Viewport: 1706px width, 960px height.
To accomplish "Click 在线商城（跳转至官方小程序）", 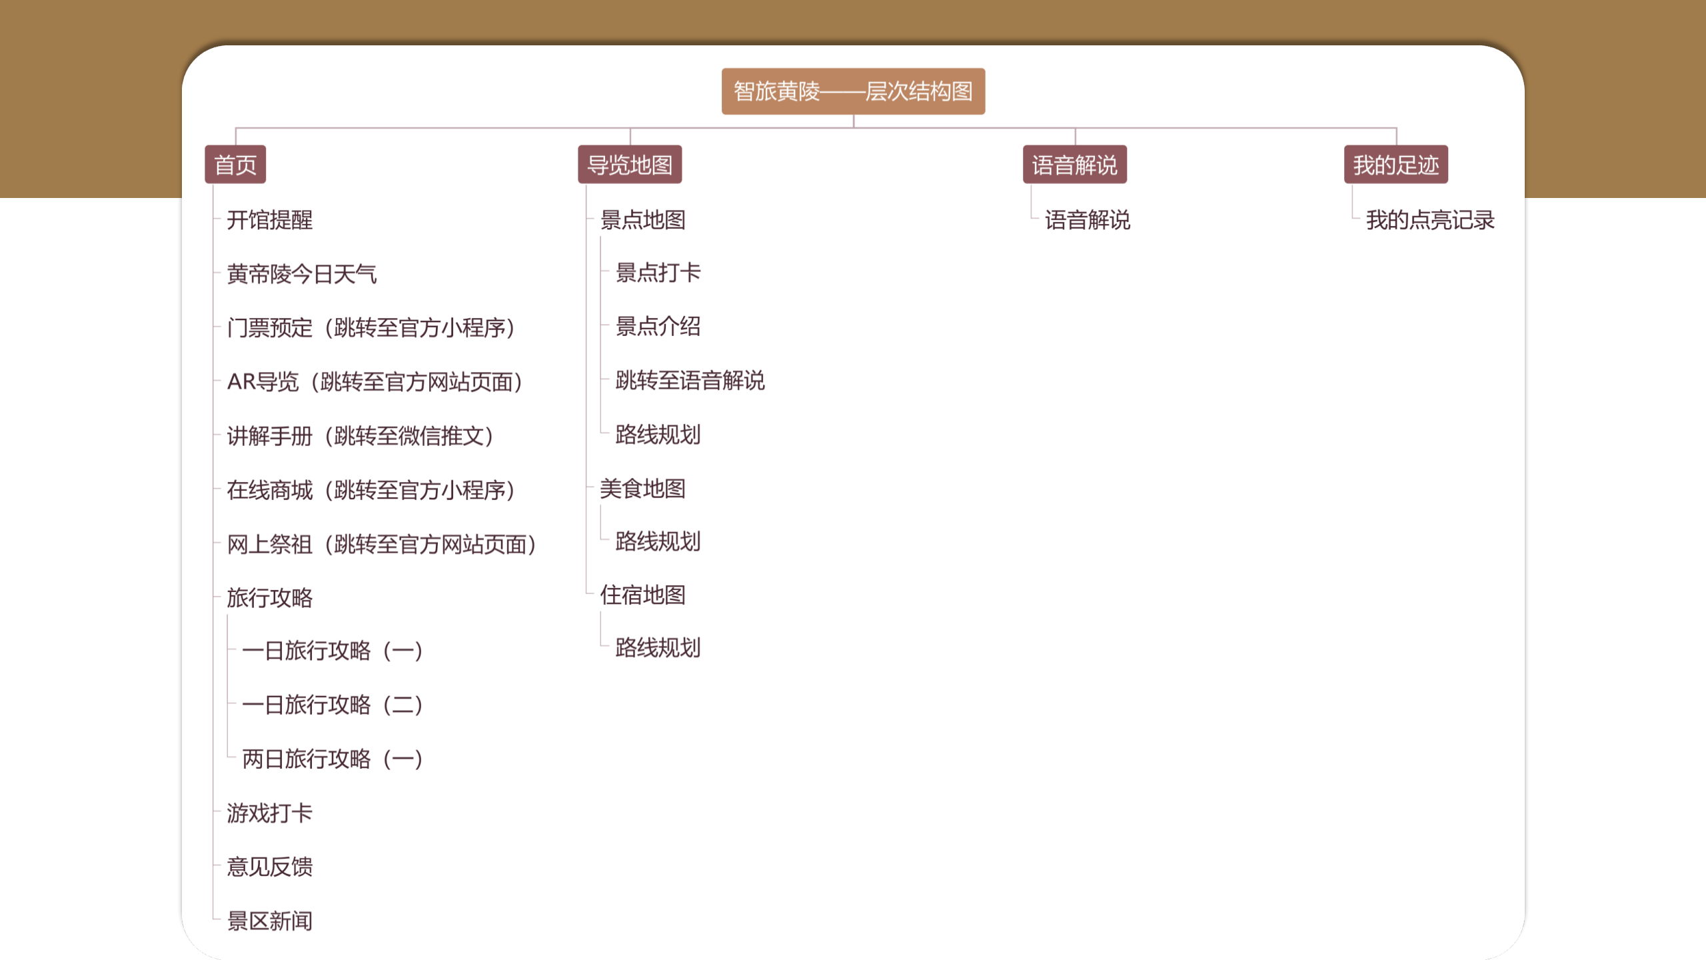I will [x=371, y=490].
